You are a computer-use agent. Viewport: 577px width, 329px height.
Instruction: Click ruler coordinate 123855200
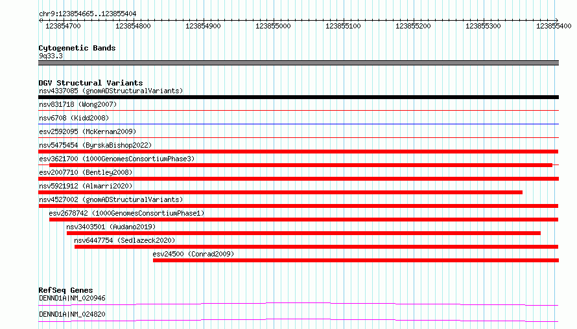pyautogui.click(x=413, y=26)
